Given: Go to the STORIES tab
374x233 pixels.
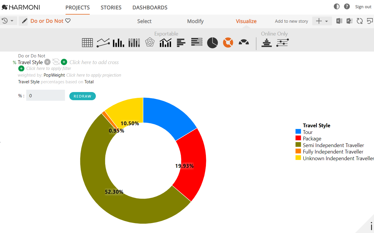Looking at the screenshot, I should (x=111, y=8).
